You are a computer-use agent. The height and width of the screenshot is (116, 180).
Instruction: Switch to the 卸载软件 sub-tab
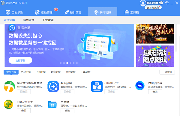coord(28,20)
